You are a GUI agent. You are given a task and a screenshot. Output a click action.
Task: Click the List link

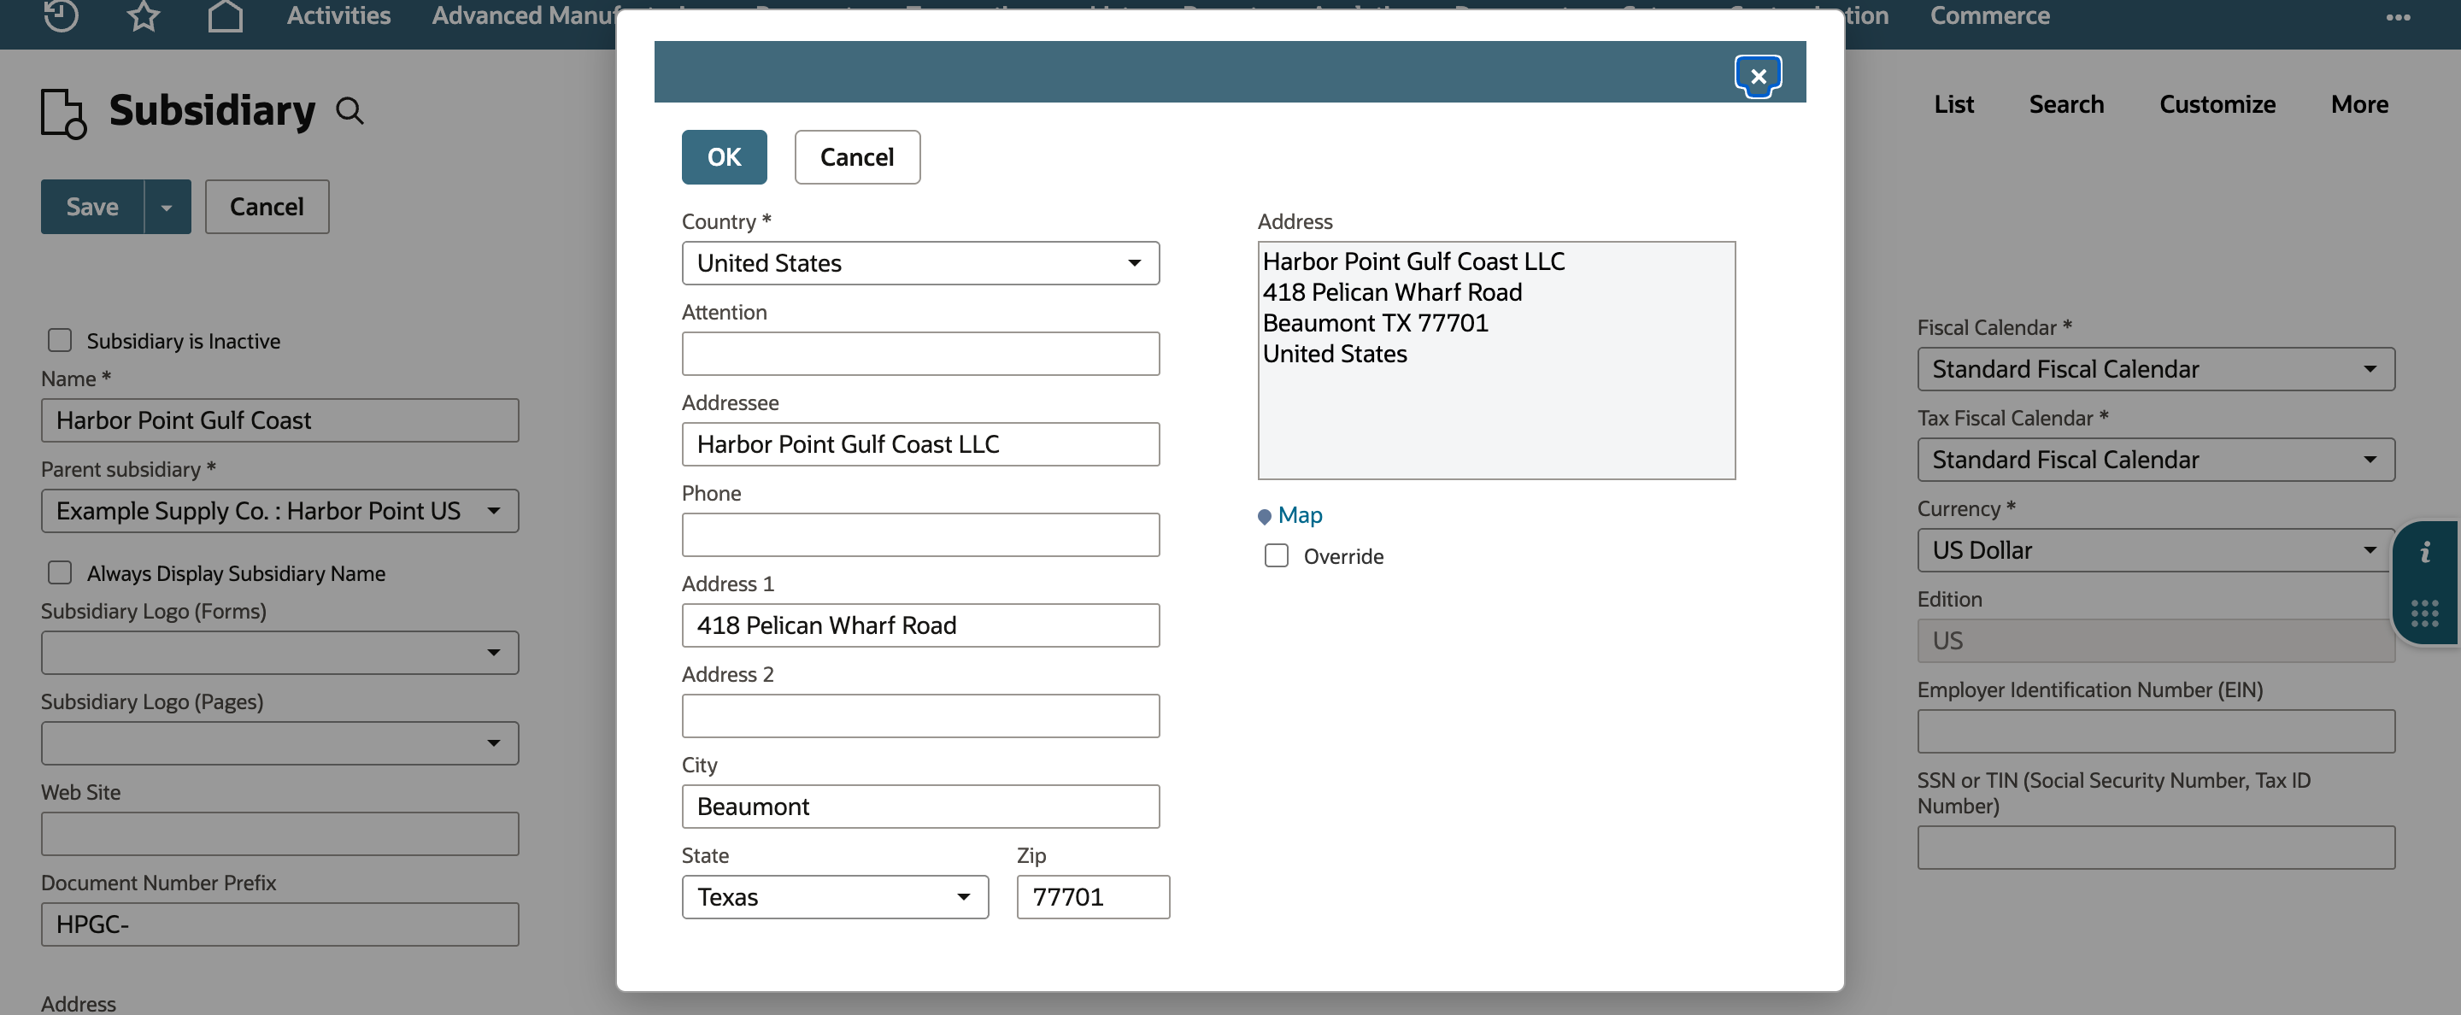[x=1953, y=104]
